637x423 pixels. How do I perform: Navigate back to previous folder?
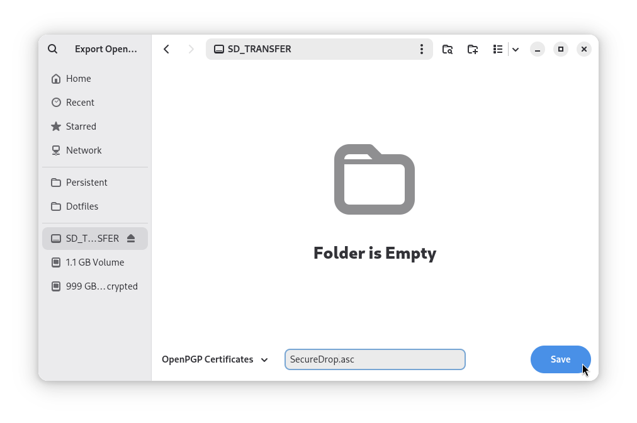click(x=166, y=48)
